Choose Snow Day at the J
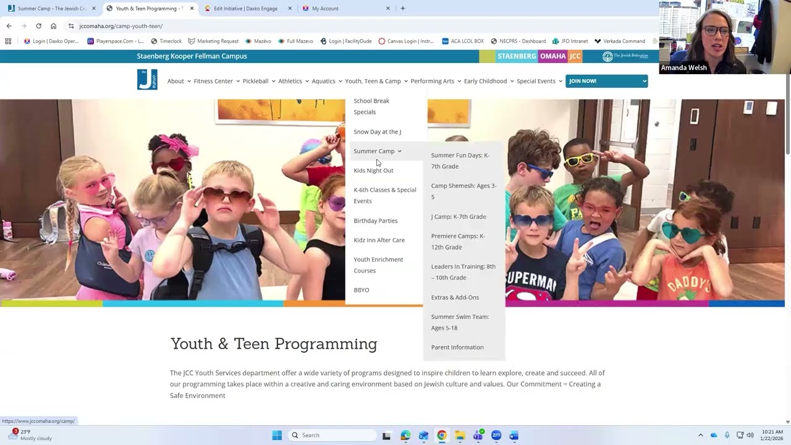This screenshot has height=445, width=791. tap(377, 132)
